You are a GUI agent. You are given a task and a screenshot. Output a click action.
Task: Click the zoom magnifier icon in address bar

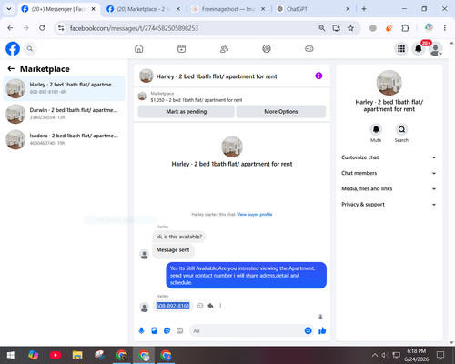(322, 28)
